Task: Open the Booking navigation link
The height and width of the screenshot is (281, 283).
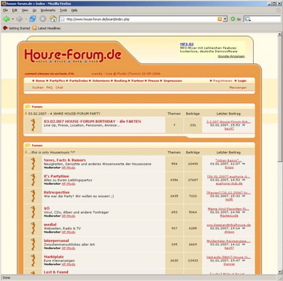Action: coord(121,80)
